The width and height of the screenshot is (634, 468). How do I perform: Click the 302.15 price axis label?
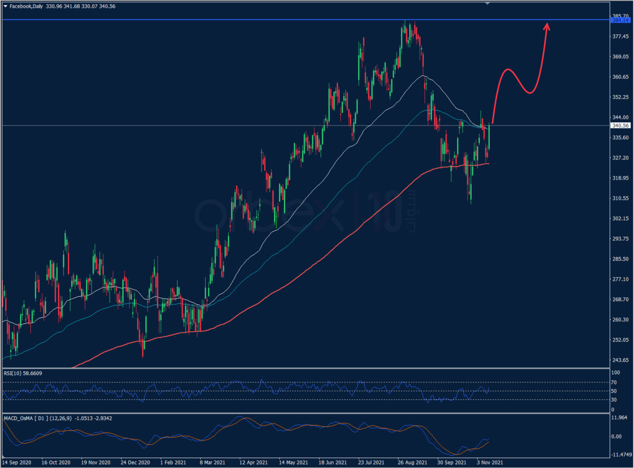619,219
